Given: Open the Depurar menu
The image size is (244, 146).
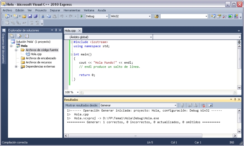Looking at the screenshot, I should coord(55,10).
